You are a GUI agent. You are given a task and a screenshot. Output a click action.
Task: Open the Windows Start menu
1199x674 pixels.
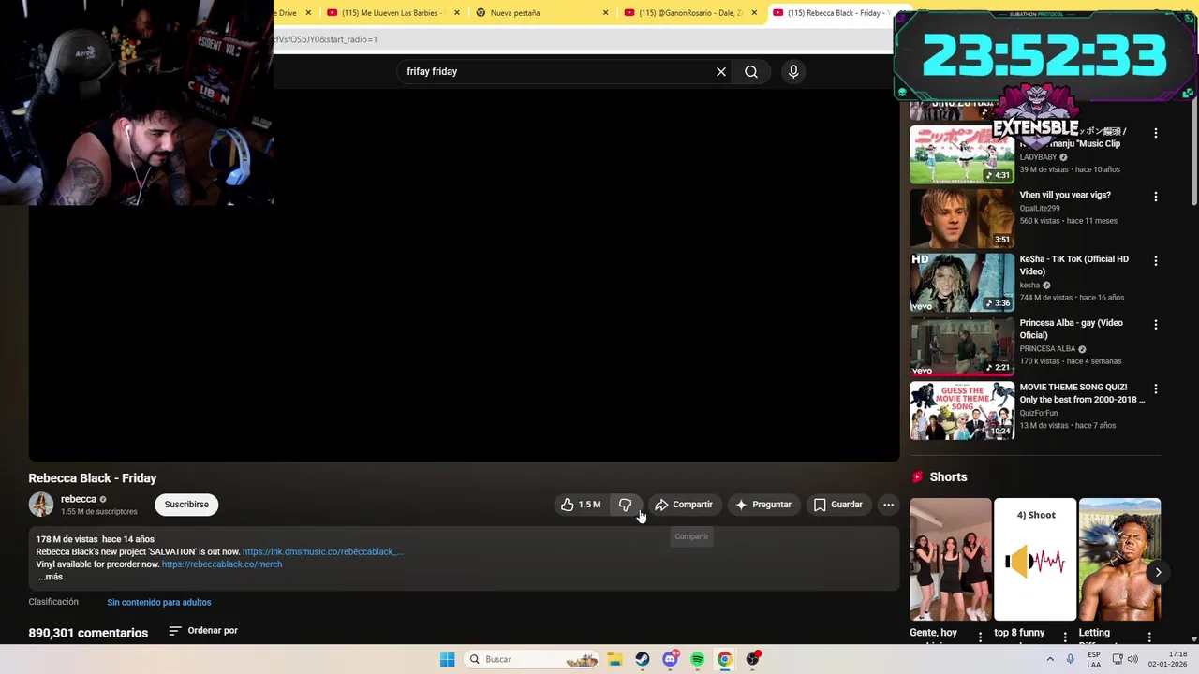click(448, 659)
